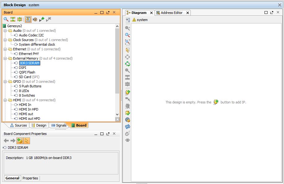284x184 pixels.
Task: Click the green-plus connection icon in the Board toolbar
Action: [x=42, y=19]
